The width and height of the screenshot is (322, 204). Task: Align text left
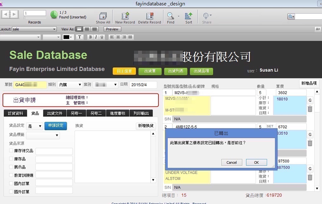(112, 37)
